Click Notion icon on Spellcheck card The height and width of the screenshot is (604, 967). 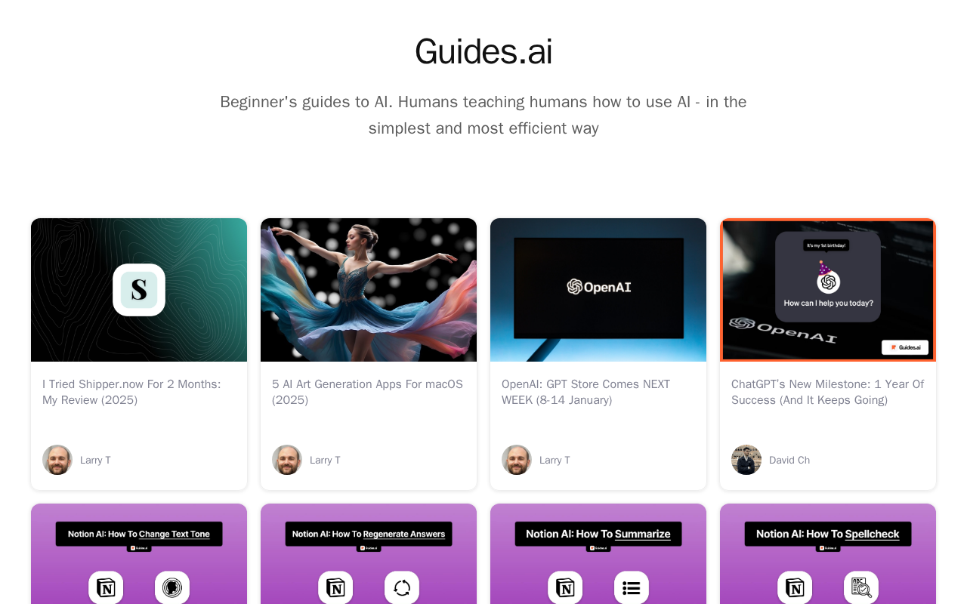pyautogui.click(x=795, y=587)
